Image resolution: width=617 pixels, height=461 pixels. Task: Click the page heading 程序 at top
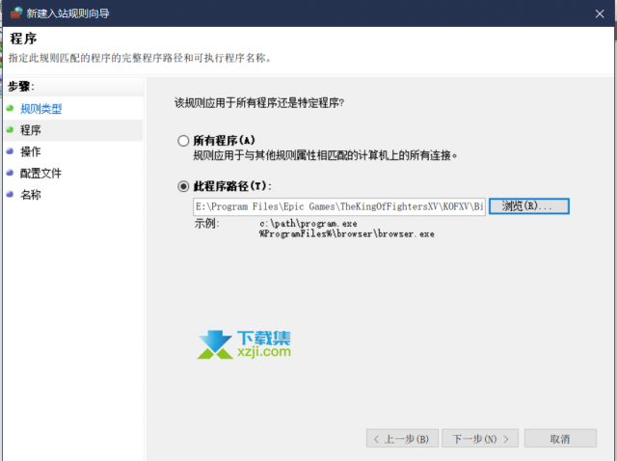tap(23, 39)
